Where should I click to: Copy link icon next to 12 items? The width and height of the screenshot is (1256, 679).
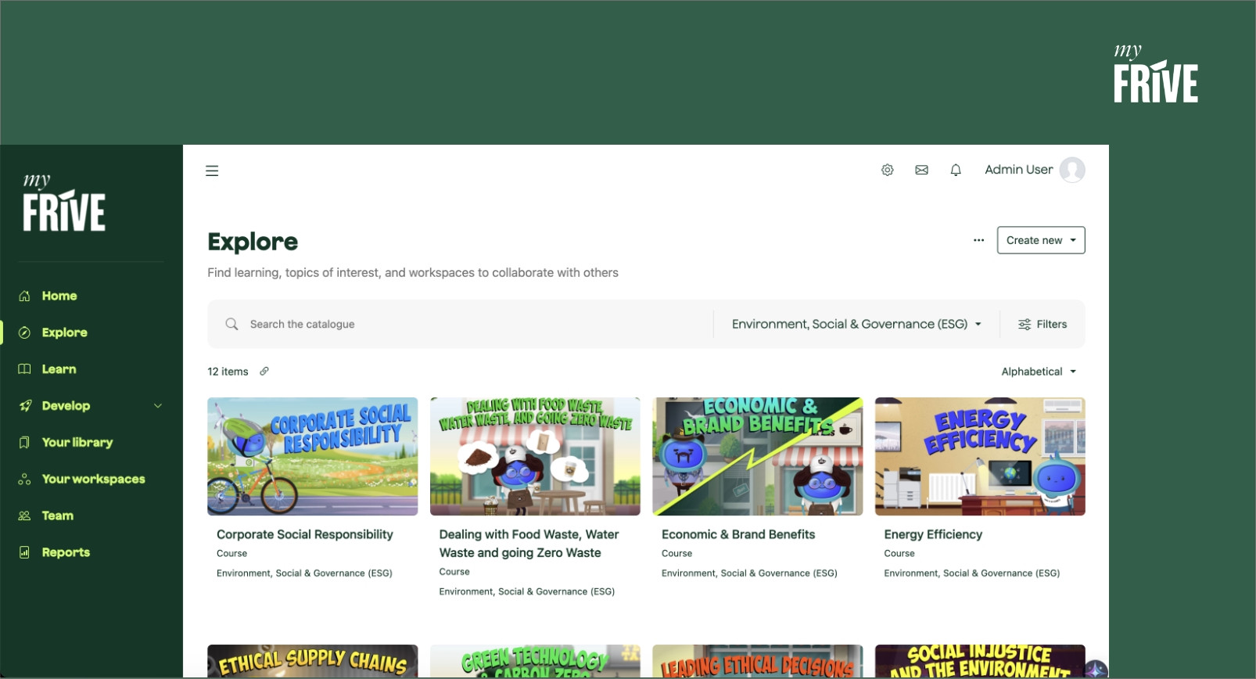[x=264, y=372]
